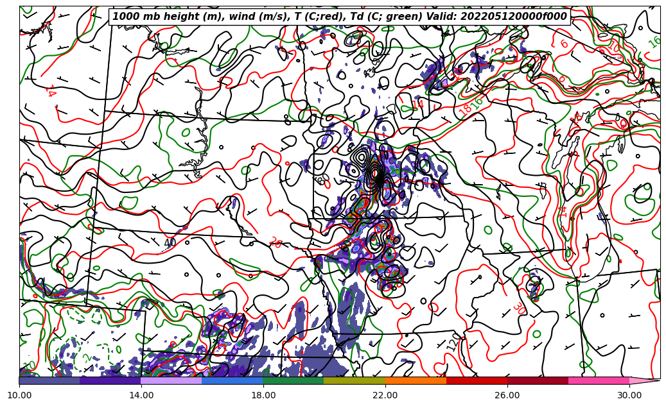Click the 26.00 colorbar tick label

[507, 395]
